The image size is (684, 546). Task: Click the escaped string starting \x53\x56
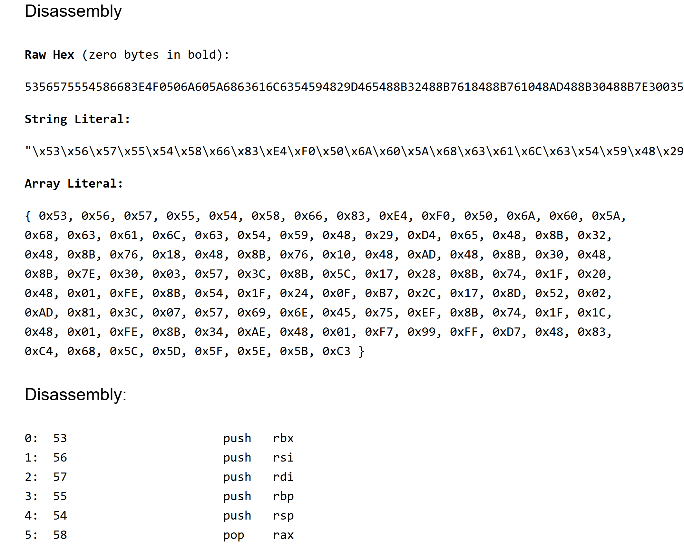pos(354,151)
